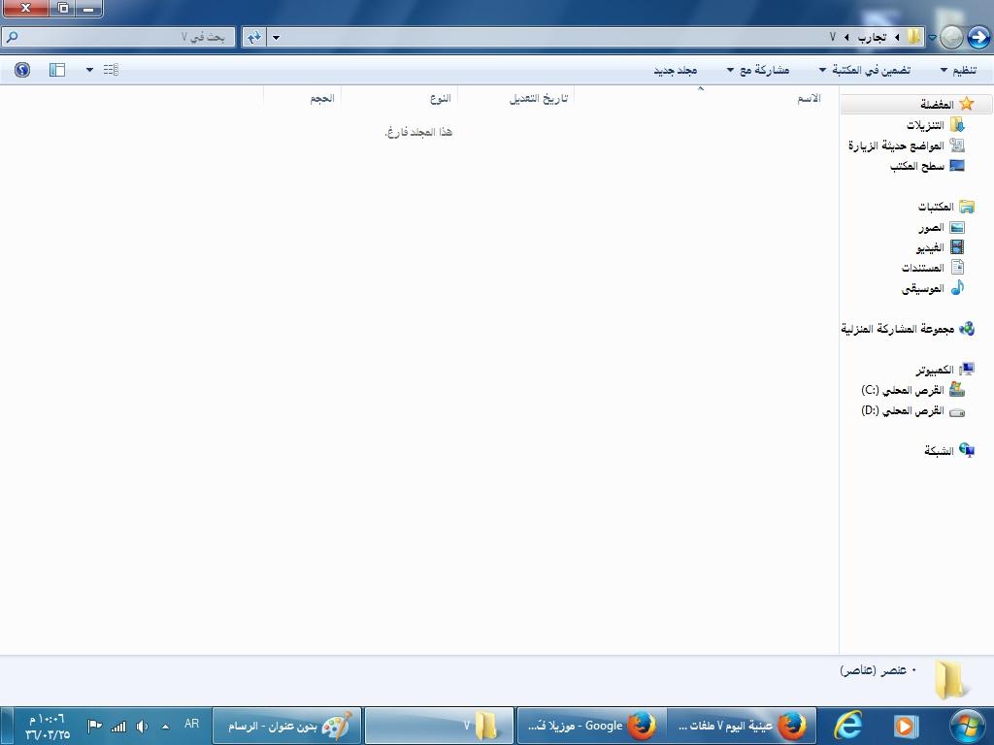
Task: Open القرص المحلي (C:) drive
Action: (902, 390)
